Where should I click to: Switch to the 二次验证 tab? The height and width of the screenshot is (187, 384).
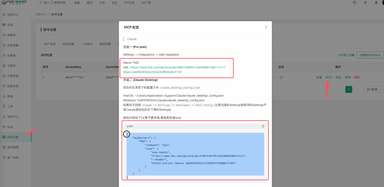coord(87,44)
